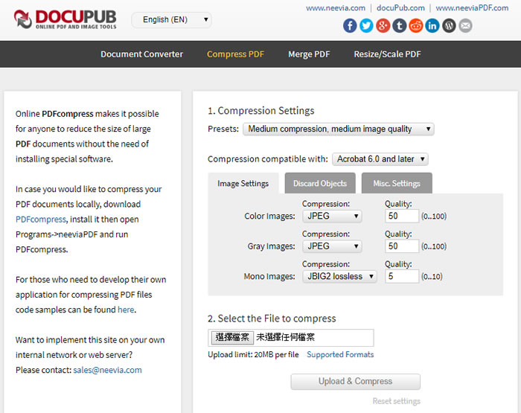This screenshot has height=413, width=521.
Task: Click the email envelope icon
Action: point(465,25)
